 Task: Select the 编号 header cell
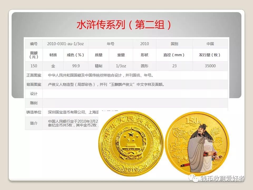pyautogui.click(x=34, y=44)
